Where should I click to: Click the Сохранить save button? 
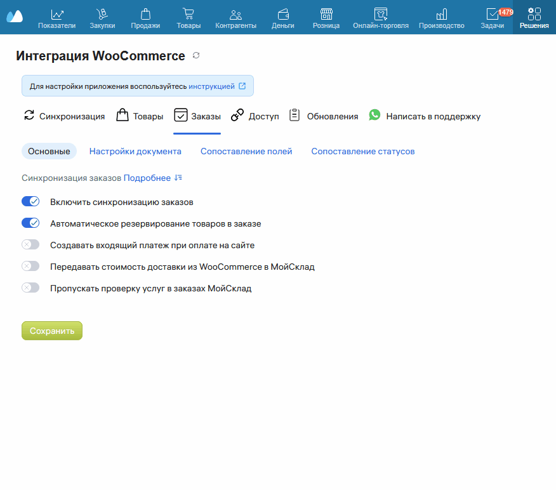coord(52,331)
